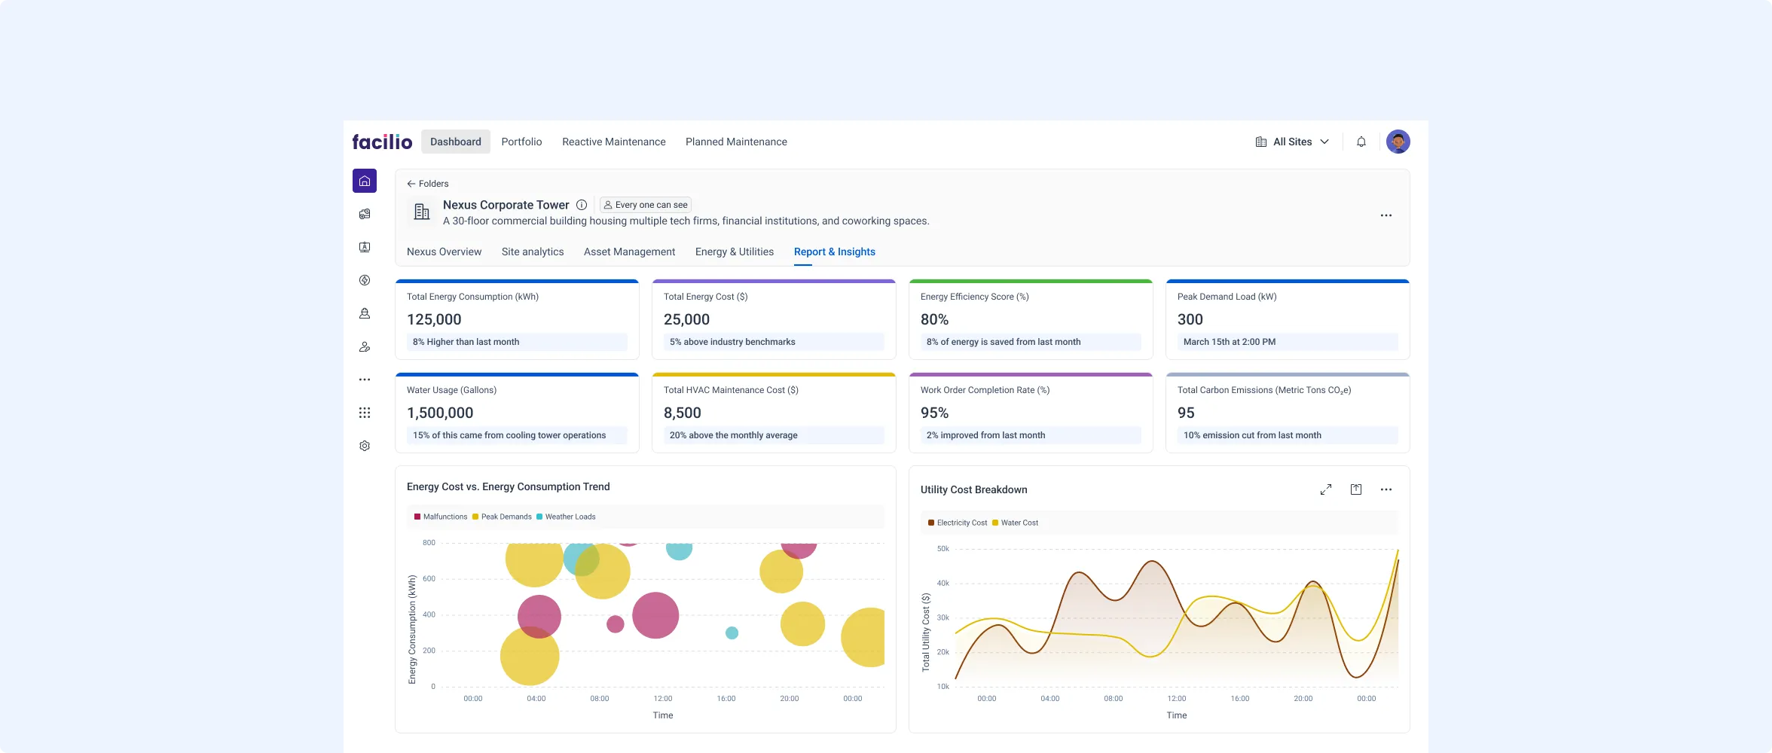Image resolution: width=1772 pixels, height=753 pixels.
Task: Toggle Water Cost in the Utility Cost legend
Action: pyautogui.click(x=1015, y=522)
